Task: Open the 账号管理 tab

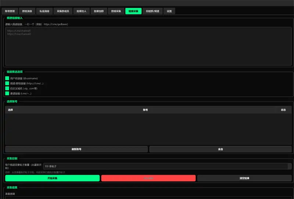Action: (x=10, y=11)
